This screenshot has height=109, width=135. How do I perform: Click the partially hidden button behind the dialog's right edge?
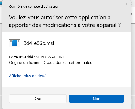pyautogui.click(x=132, y=102)
